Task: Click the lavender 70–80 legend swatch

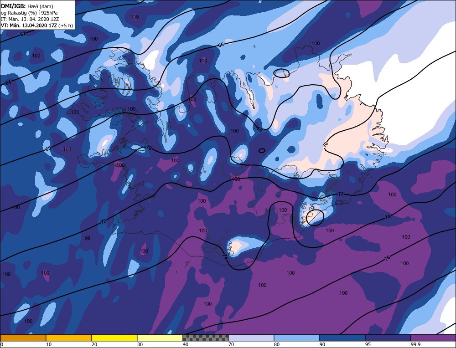Action: 251,338
